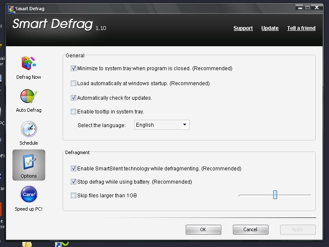This screenshot has width=329, height=247.
Task: Open the Defrag Now section icon
Action: pos(29,63)
